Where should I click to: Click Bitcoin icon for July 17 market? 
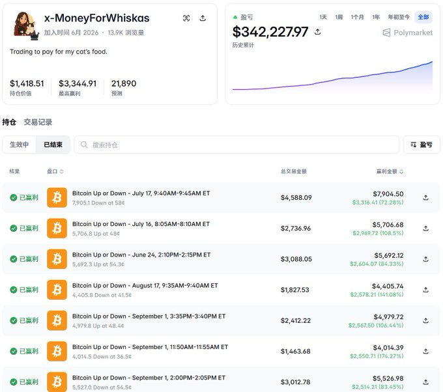tap(57, 198)
